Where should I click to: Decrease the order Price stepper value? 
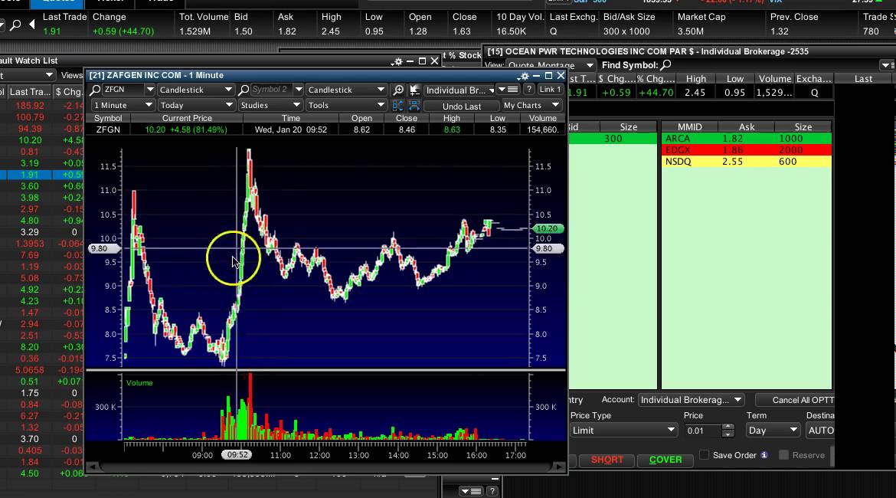point(728,434)
